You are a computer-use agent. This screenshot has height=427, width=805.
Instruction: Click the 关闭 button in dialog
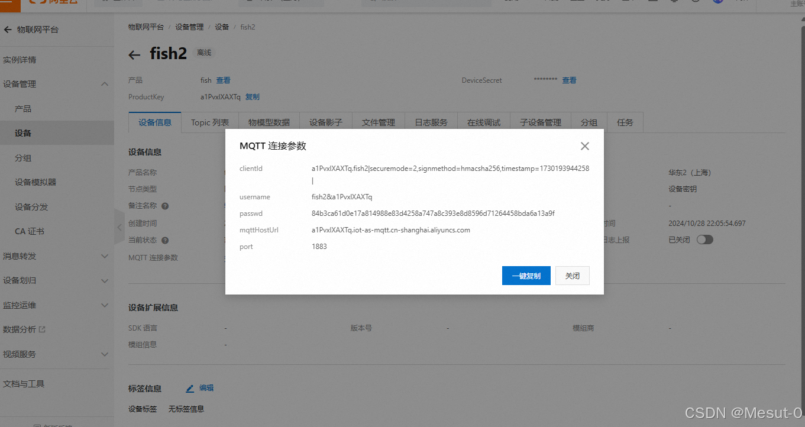[573, 276]
